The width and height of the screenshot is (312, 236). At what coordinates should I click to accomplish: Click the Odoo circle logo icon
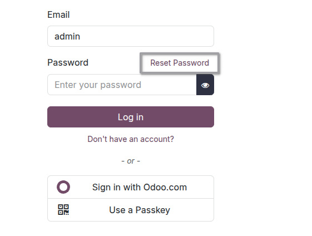click(x=63, y=187)
